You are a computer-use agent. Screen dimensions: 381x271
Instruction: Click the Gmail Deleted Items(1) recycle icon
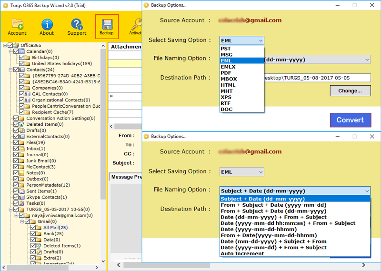point(39,246)
